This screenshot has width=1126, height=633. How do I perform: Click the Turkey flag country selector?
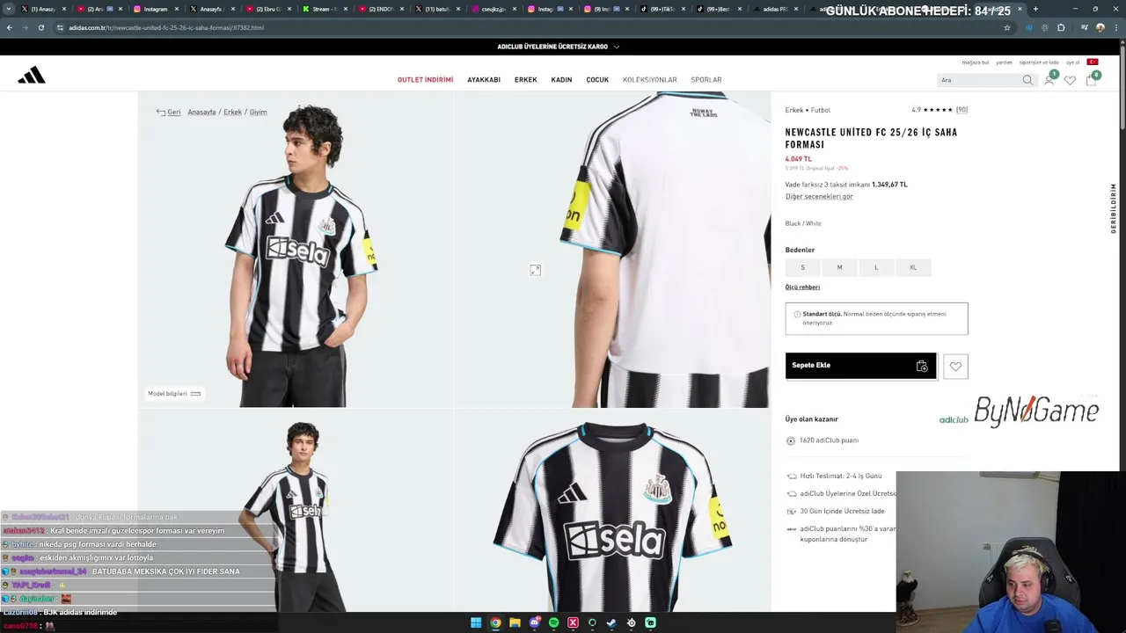1093,62
